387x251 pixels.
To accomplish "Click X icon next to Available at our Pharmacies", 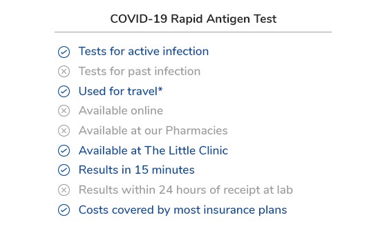I will (64, 131).
